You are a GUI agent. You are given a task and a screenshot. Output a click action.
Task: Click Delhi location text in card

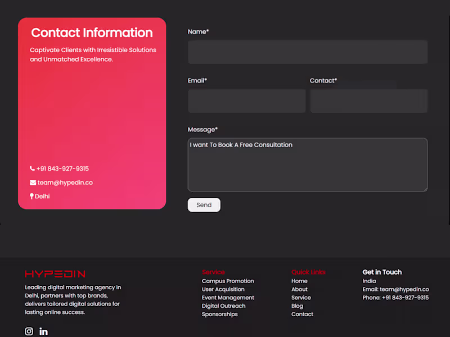tap(42, 196)
